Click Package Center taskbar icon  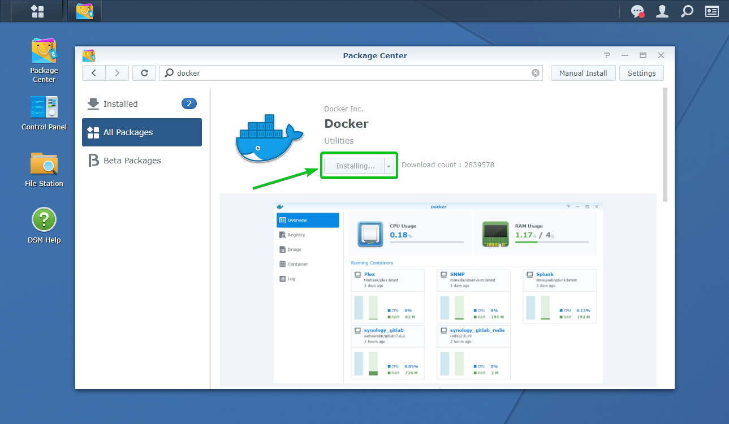84,11
